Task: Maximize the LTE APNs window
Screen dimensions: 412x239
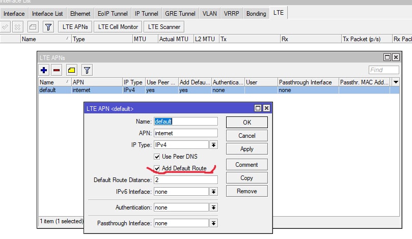Action: (x=387, y=57)
